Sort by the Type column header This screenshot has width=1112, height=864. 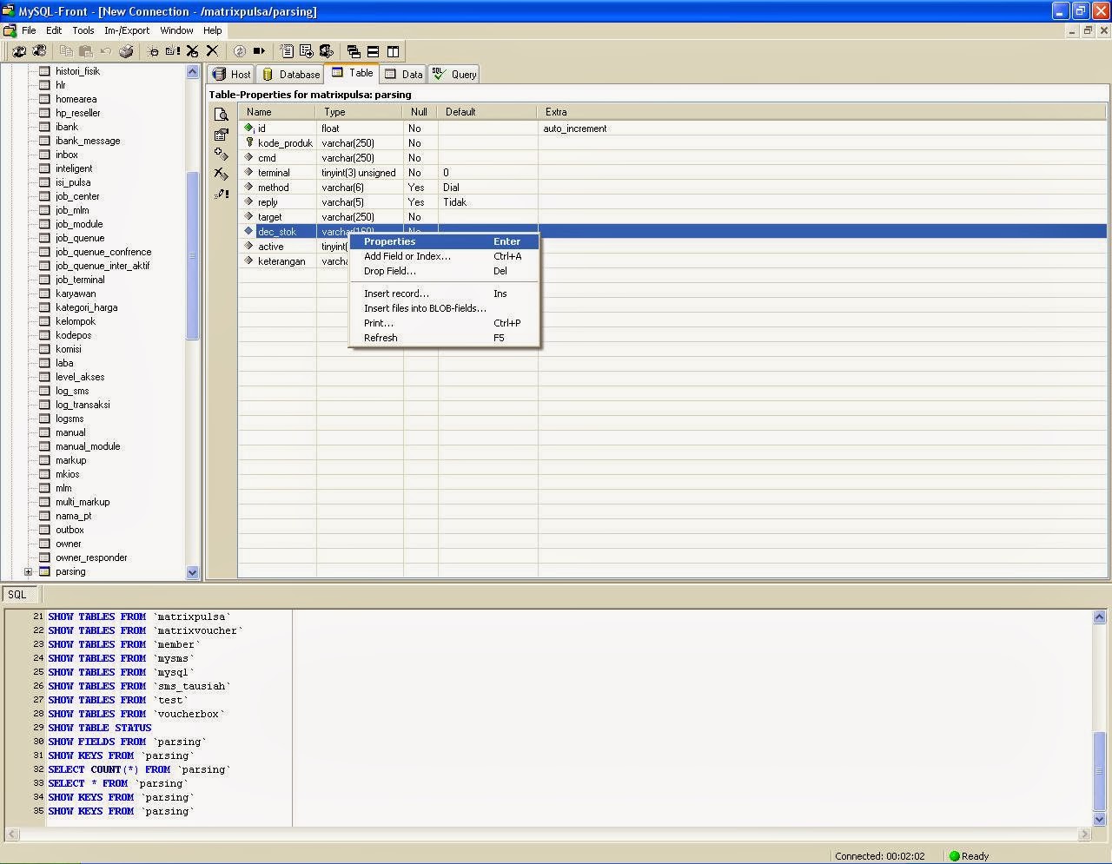click(x=360, y=112)
